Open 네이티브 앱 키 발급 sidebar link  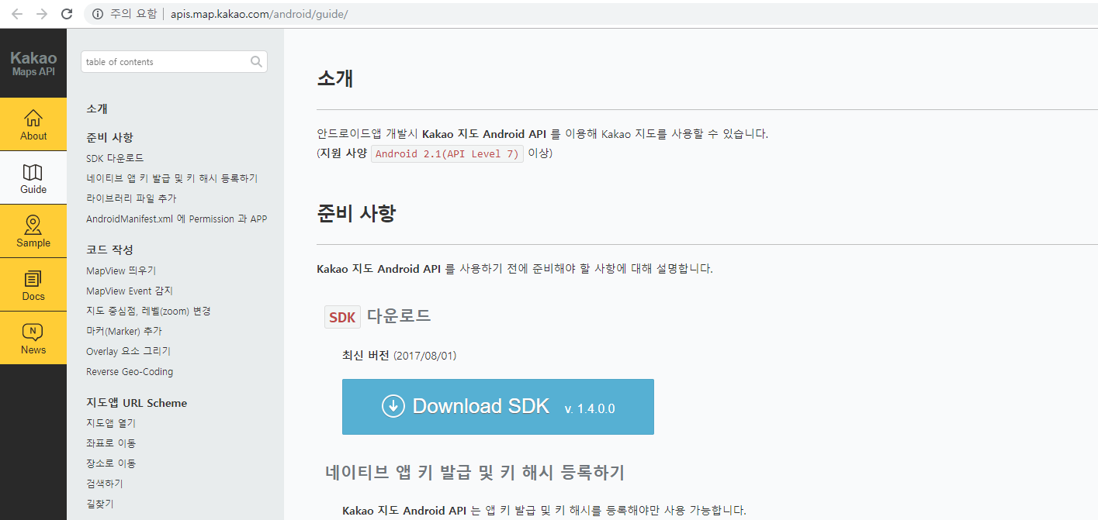coord(171,178)
